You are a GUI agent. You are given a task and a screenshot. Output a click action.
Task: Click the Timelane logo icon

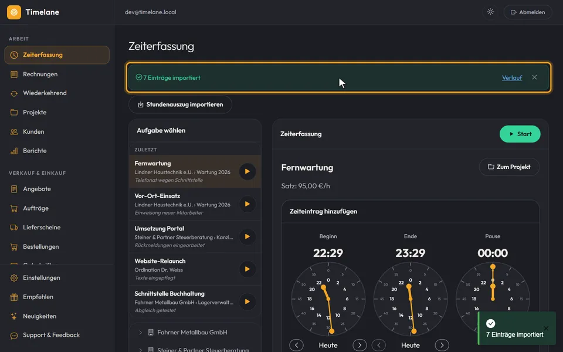pos(14,12)
